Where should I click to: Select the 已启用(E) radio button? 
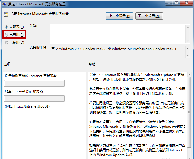click(x=6, y=35)
